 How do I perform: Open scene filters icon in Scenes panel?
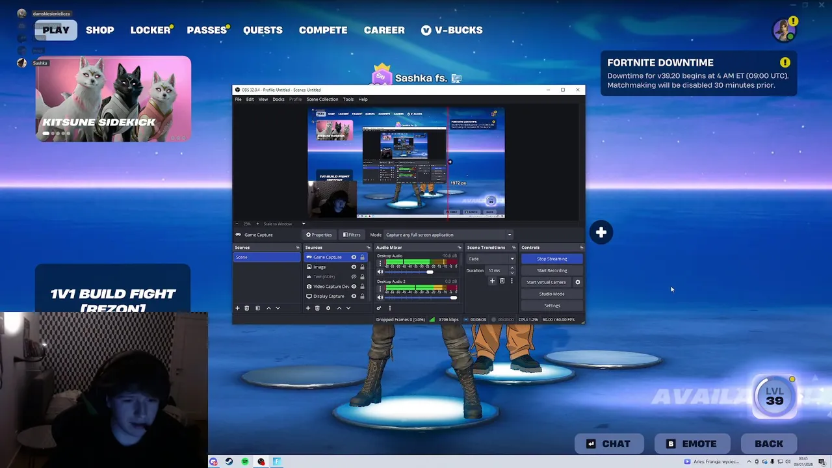[x=257, y=308]
